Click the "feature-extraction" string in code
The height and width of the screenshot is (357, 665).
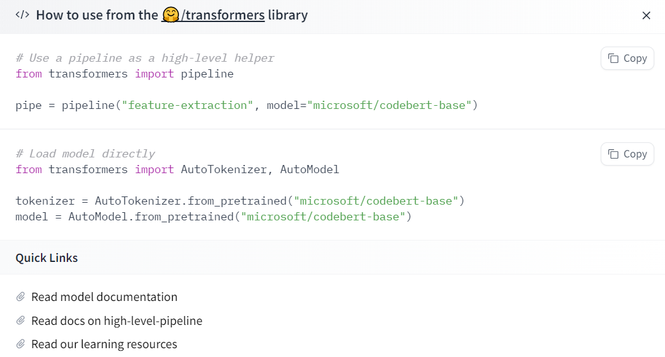[x=188, y=105]
